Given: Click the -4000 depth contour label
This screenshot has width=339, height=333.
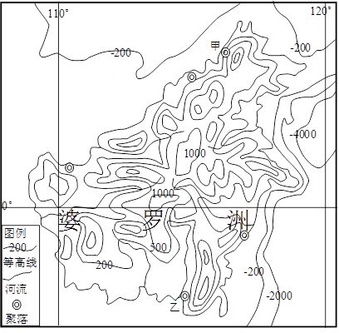Looking at the screenshot, I should coord(302,134).
